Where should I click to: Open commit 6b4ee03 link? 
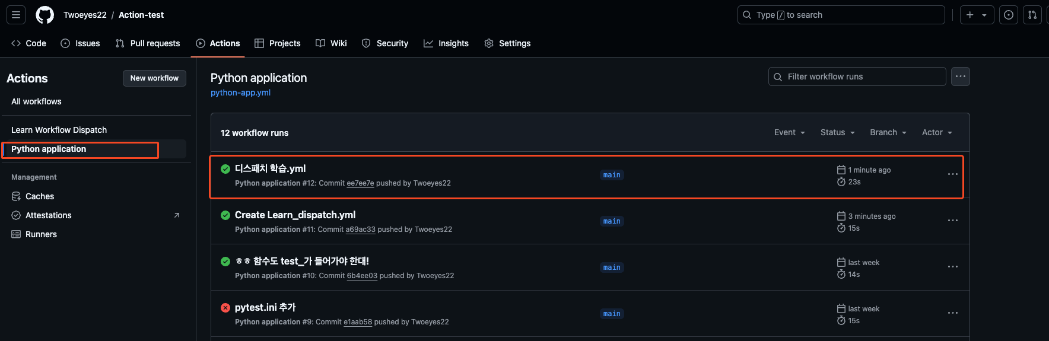362,276
